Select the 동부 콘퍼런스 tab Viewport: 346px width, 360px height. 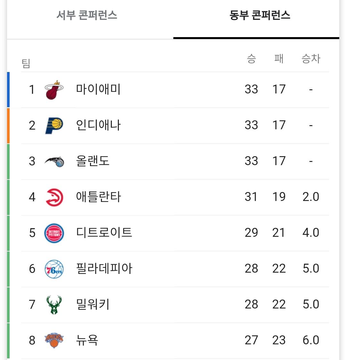coord(260,15)
